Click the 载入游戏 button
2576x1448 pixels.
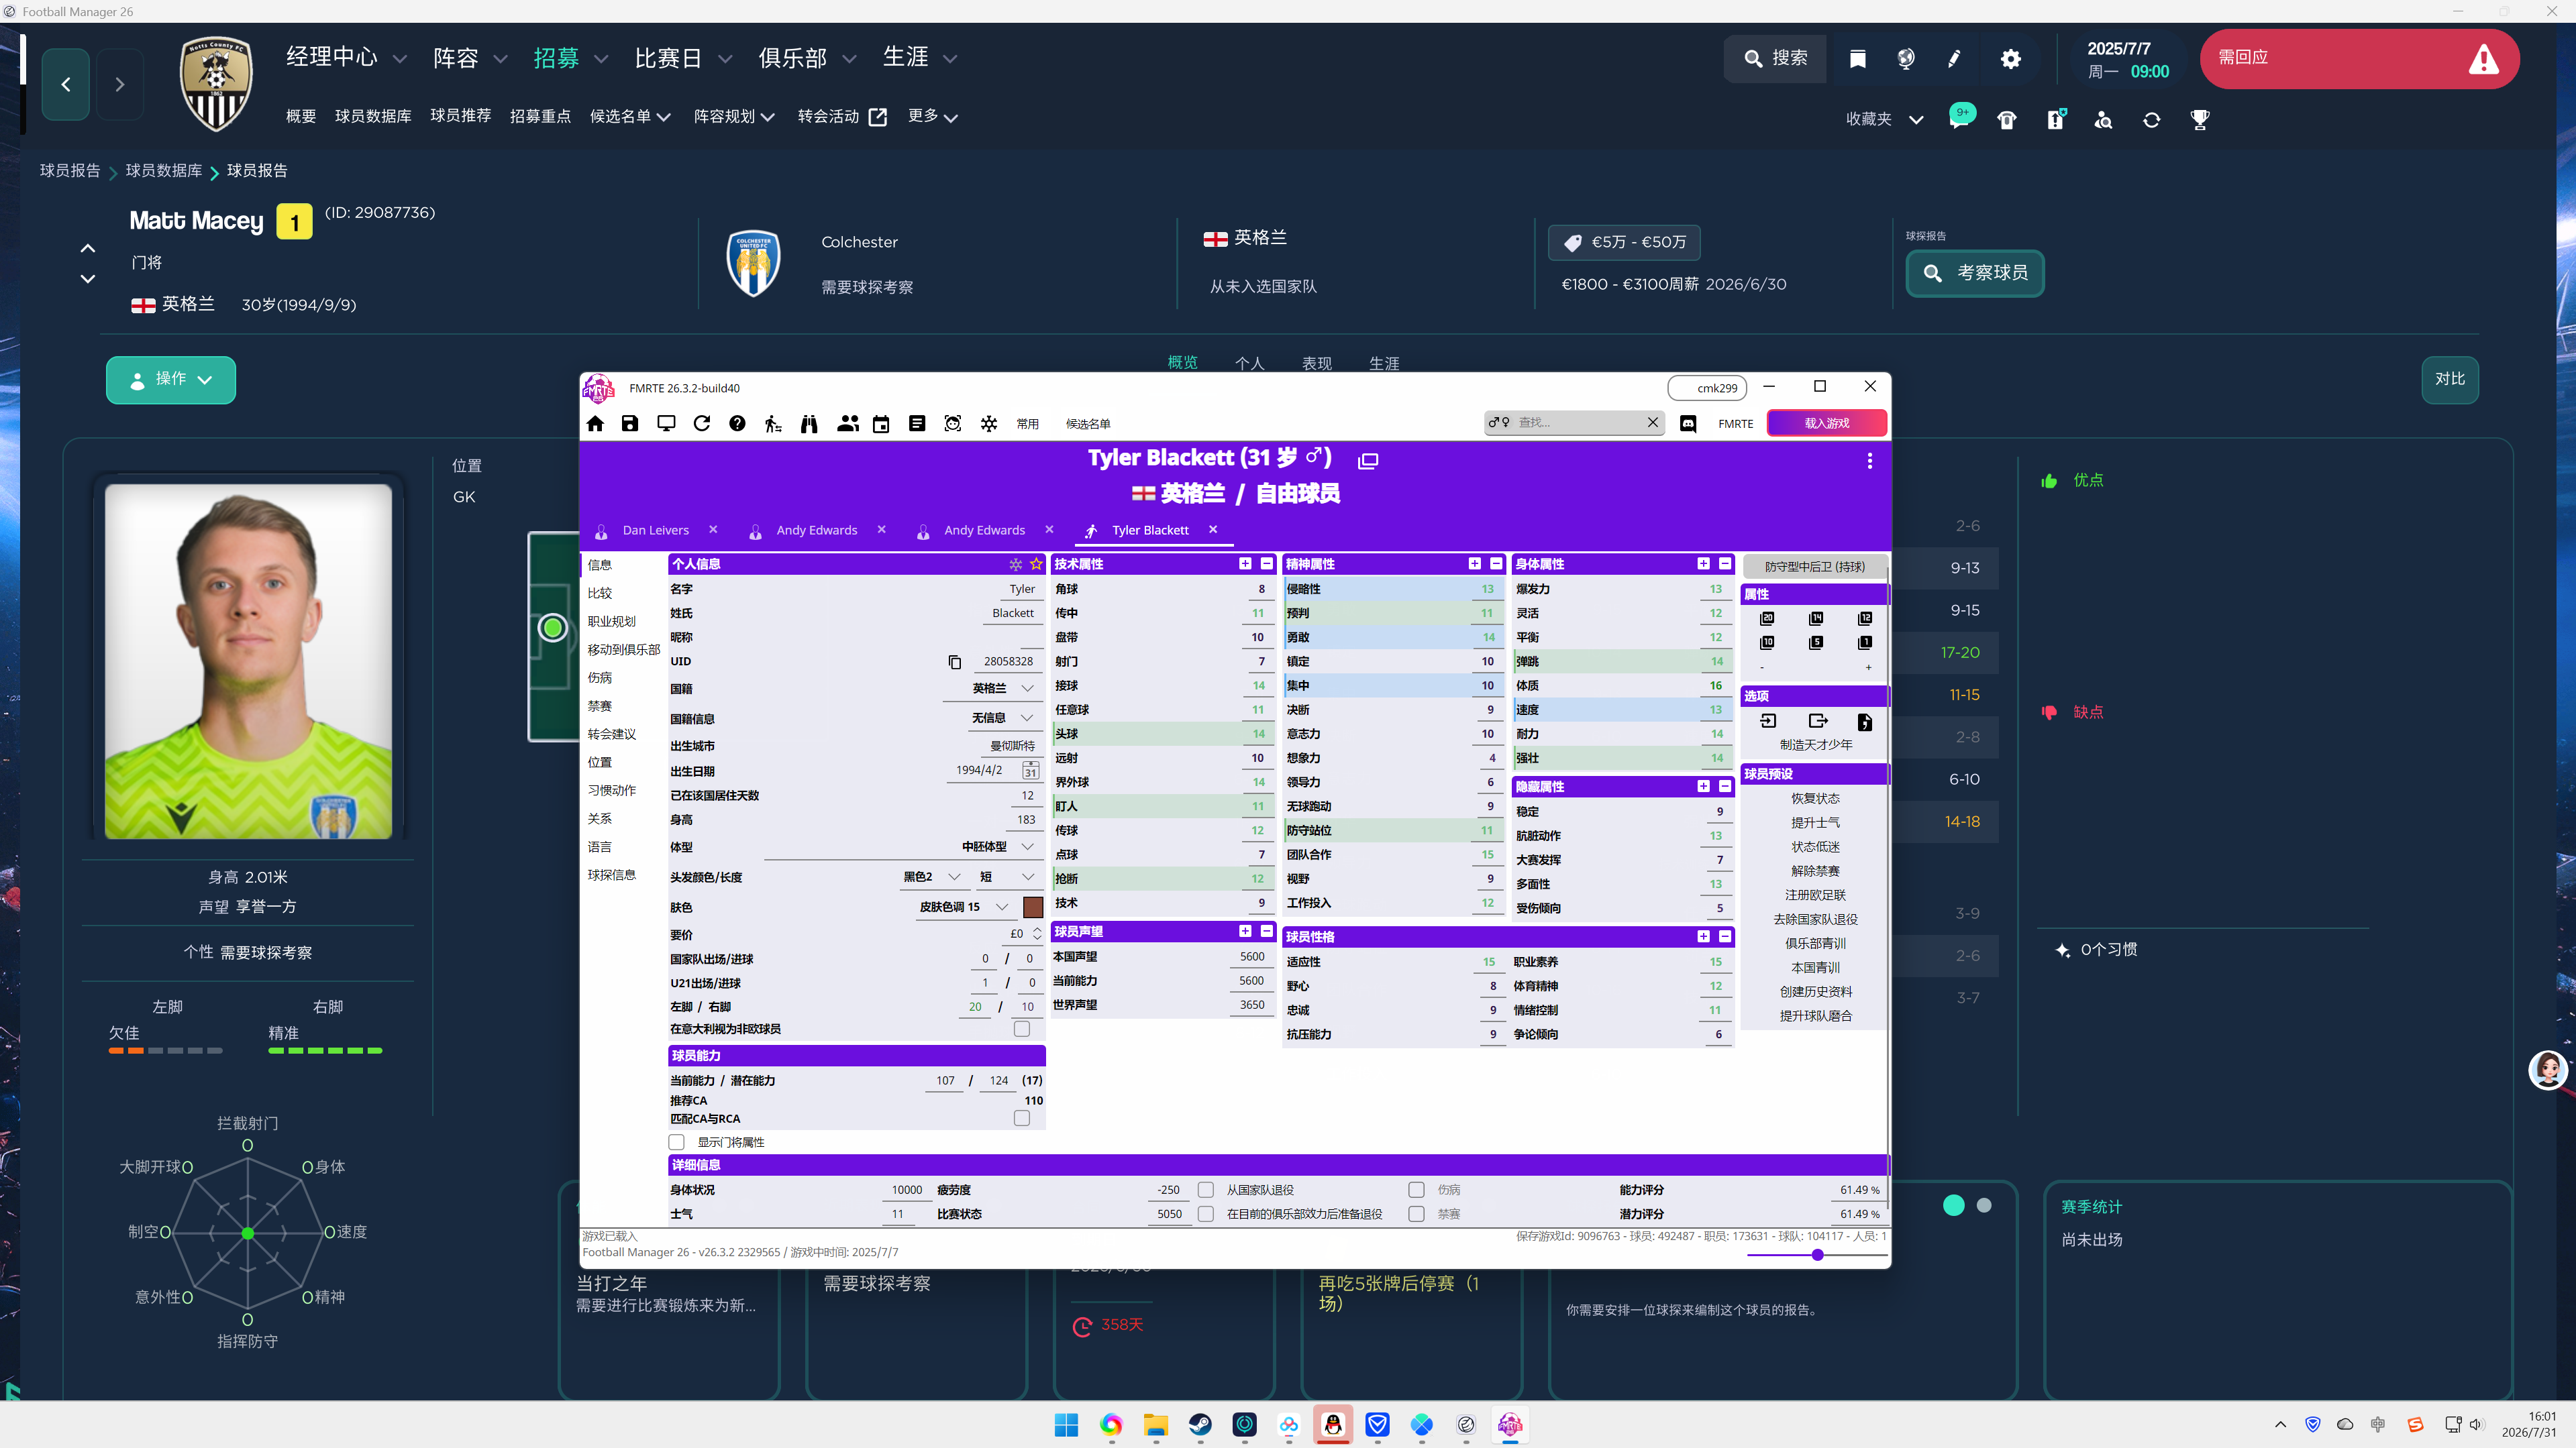pos(1827,424)
